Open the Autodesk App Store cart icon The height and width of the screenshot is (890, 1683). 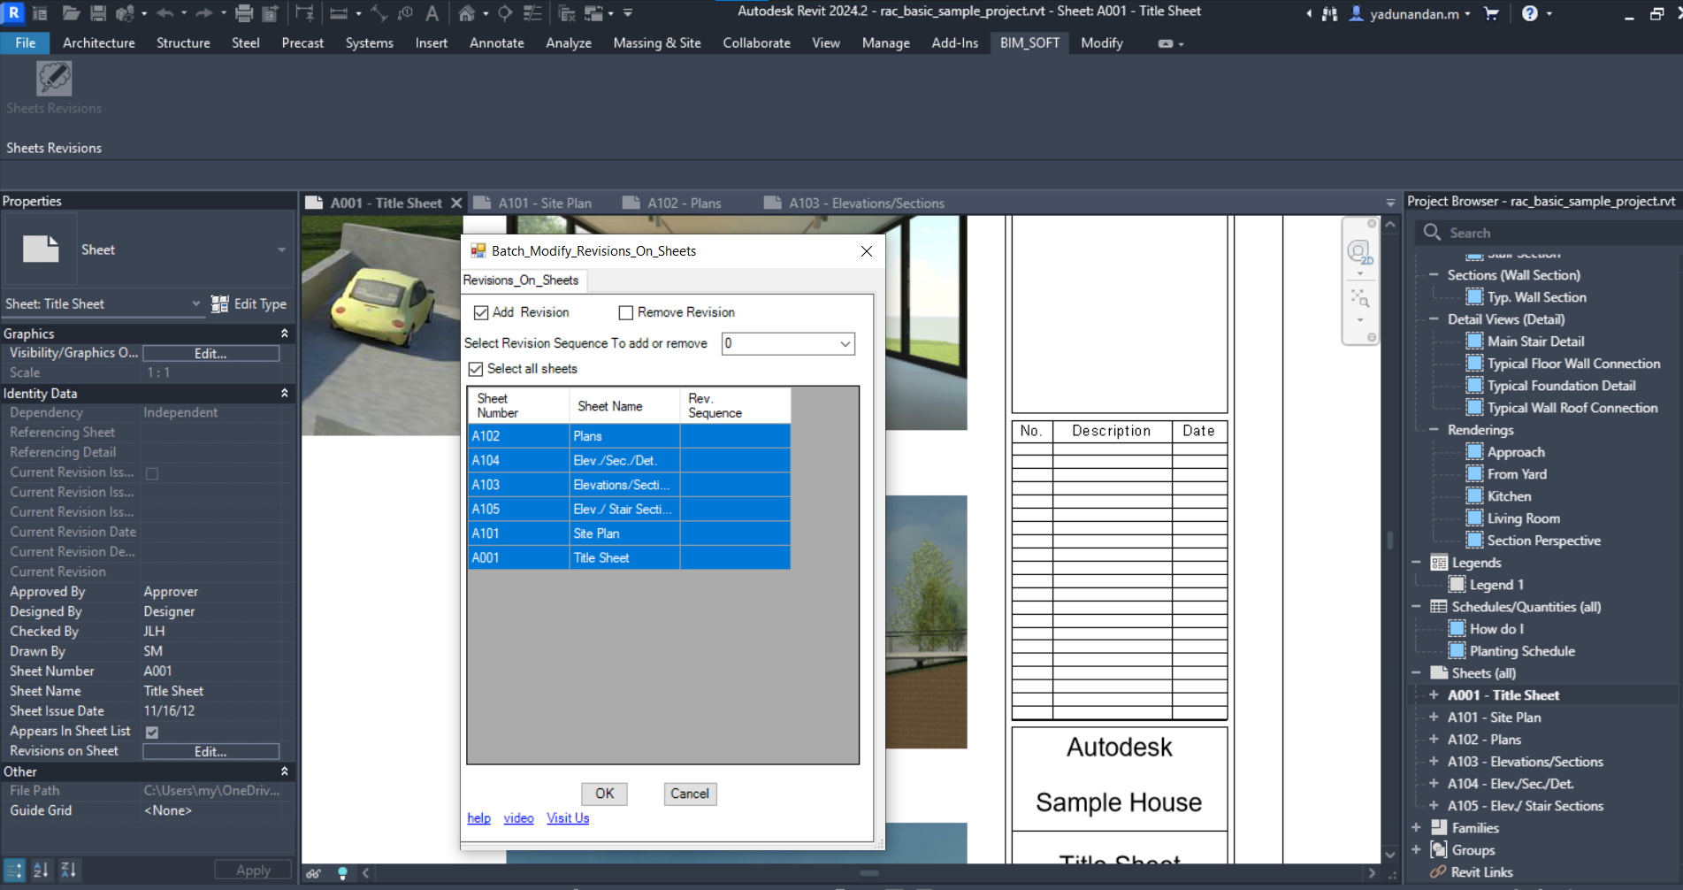[1491, 13]
